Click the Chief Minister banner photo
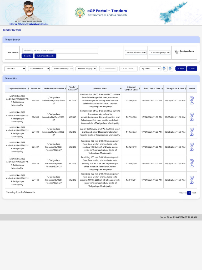The height and width of the screenshot is (270, 202). (x=28, y=11)
